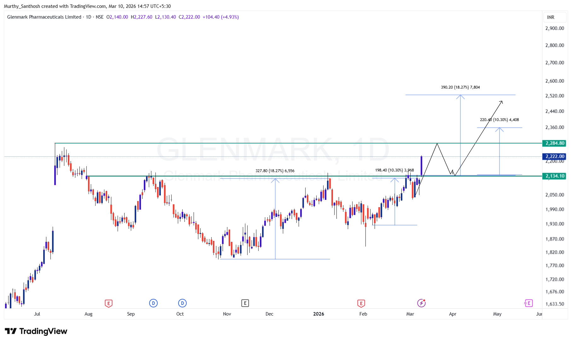Click the Glenmark Pharmaceuticals Limited symbol title
The width and height of the screenshot is (572, 343).
point(44,17)
